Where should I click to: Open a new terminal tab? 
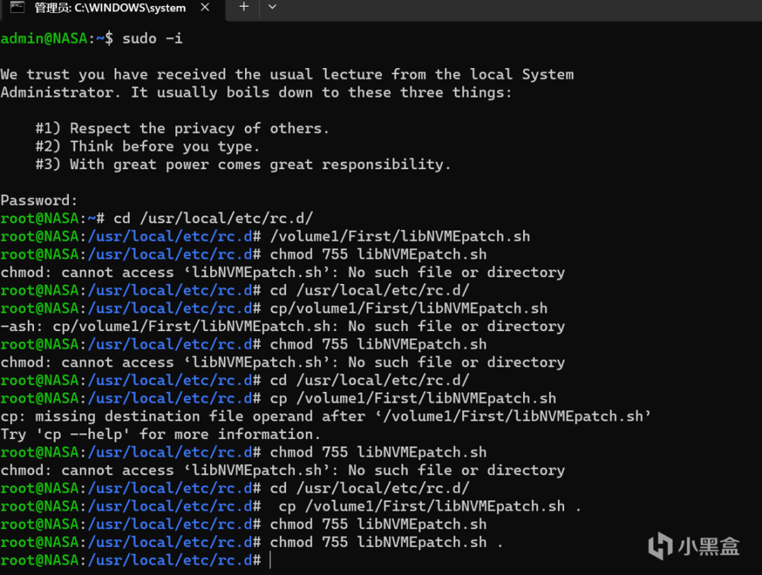pos(243,8)
